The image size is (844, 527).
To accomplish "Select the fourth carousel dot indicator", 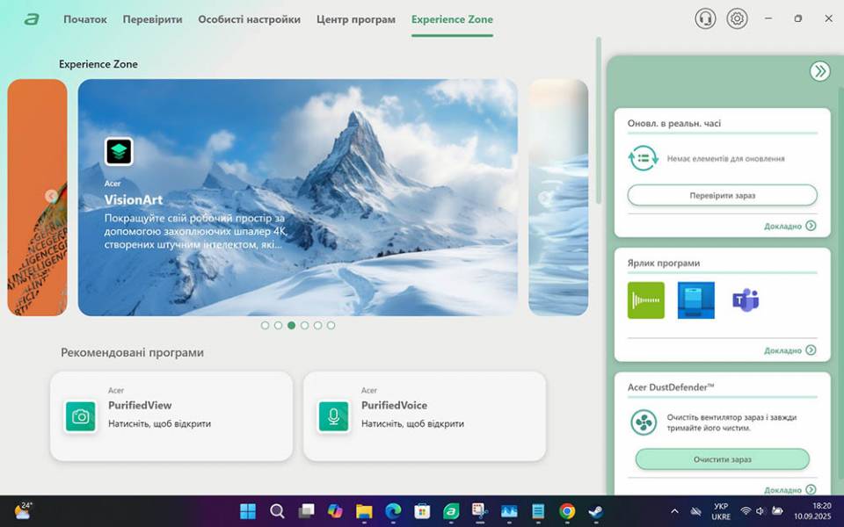I will [303, 325].
